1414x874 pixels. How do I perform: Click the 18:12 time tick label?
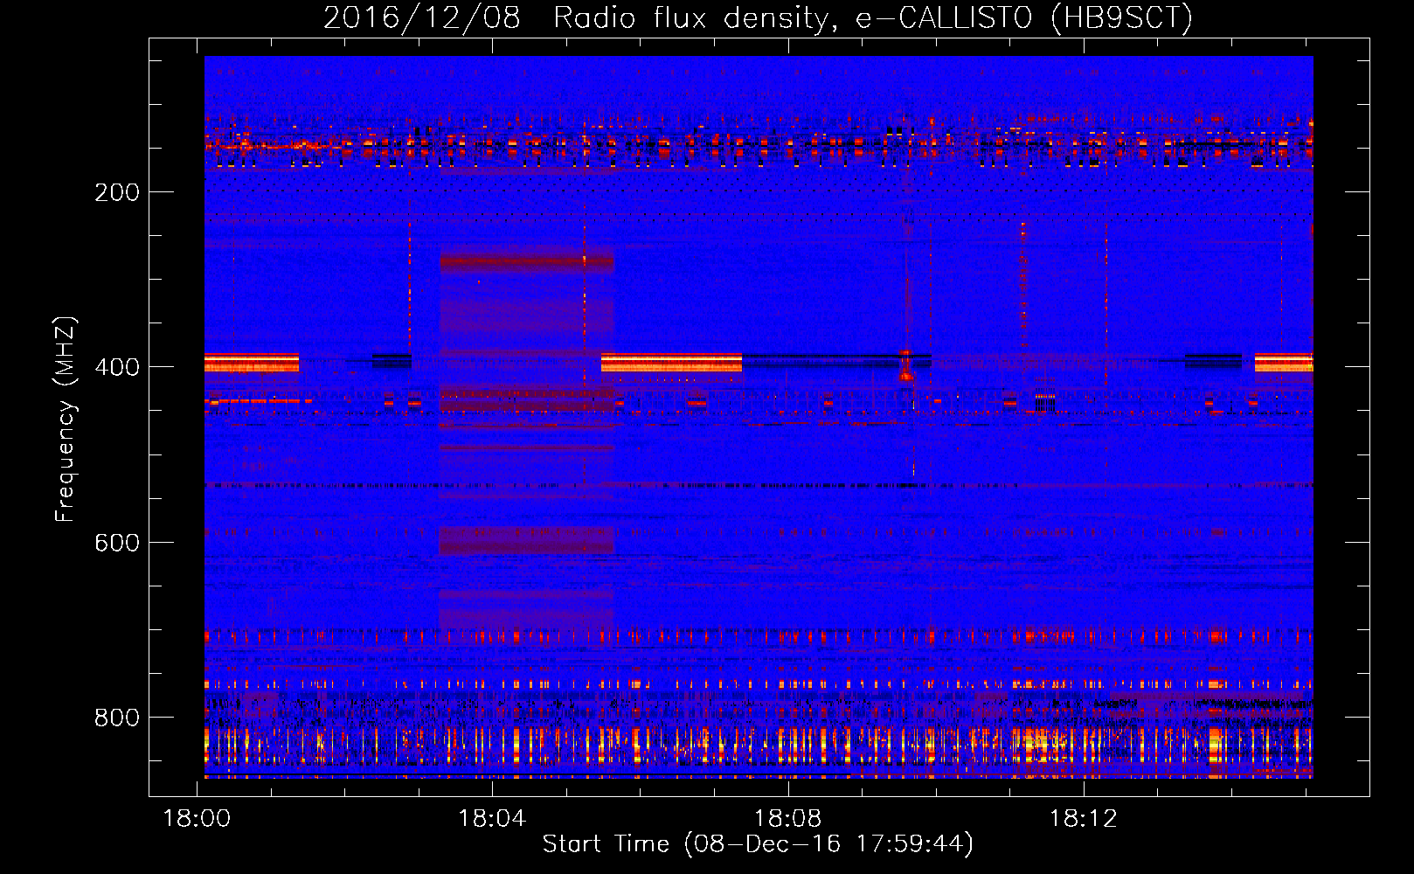[1084, 819]
